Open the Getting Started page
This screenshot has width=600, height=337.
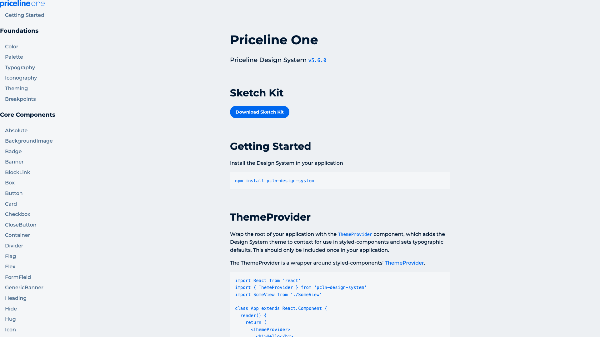pos(24,15)
